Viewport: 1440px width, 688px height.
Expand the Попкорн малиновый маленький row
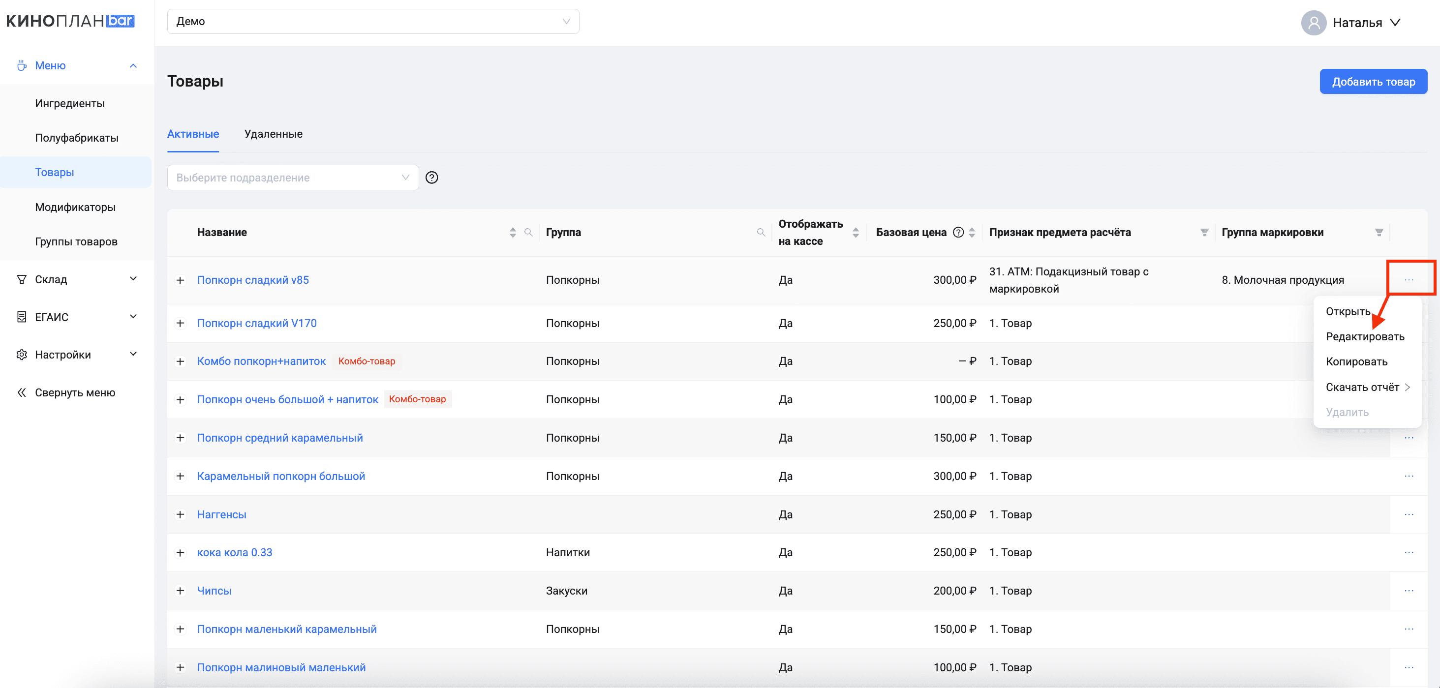pos(180,667)
